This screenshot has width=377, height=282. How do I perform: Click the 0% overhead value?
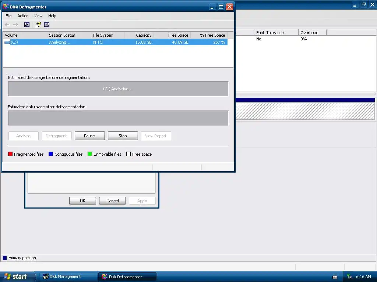[303, 39]
